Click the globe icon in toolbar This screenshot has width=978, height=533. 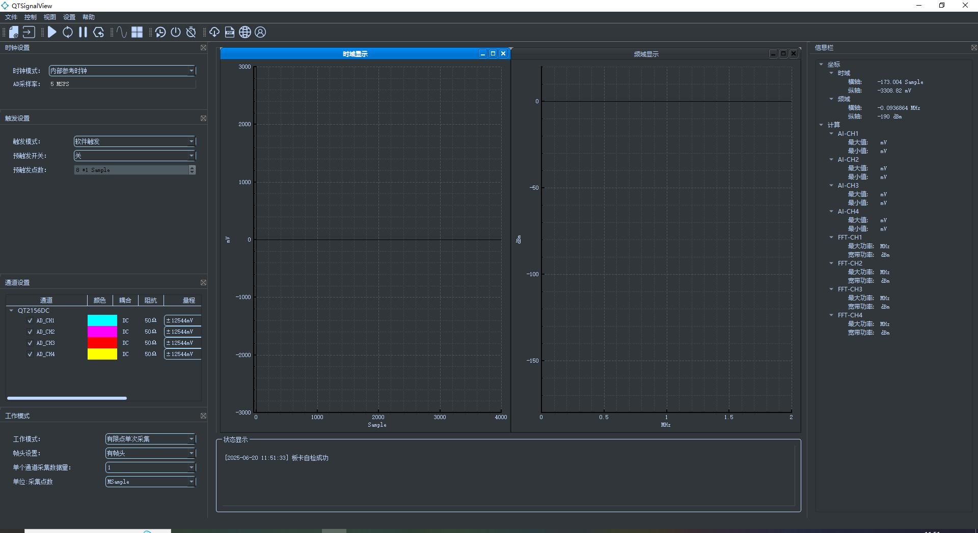pyautogui.click(x=245, y=33)
